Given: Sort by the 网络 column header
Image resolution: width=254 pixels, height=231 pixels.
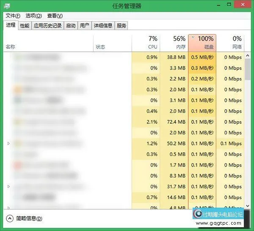Looking at the screenshot, I should pyautogui.click(x=230, y=42).
